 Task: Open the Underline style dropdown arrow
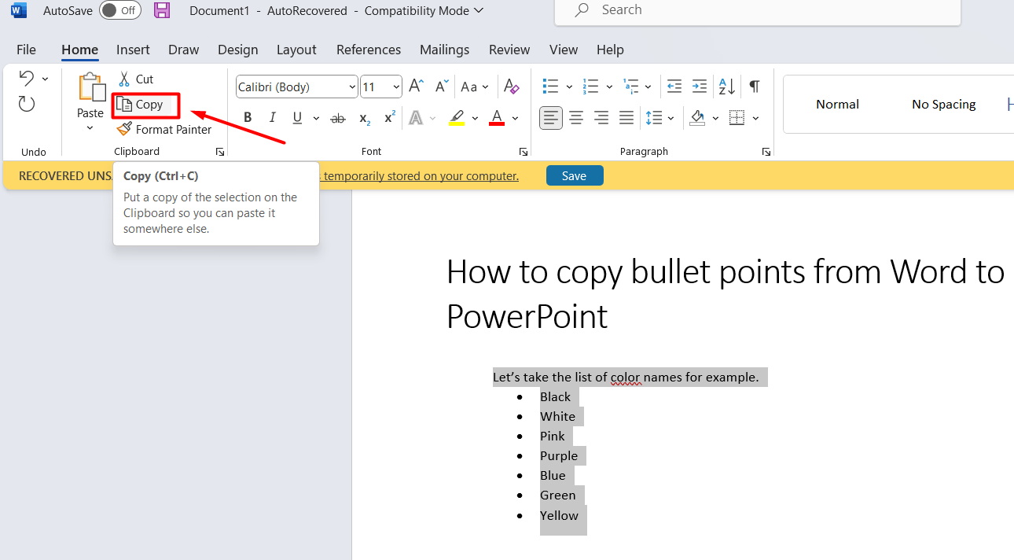tap(316, 118)
